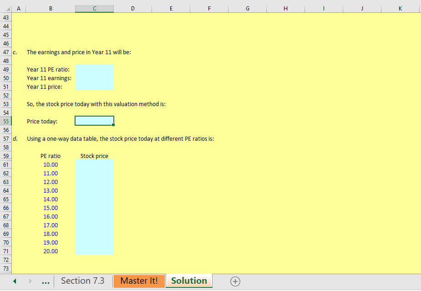This screenshot has height=291, width=421.
Task: Select column G header
Action: coord(247,9)
